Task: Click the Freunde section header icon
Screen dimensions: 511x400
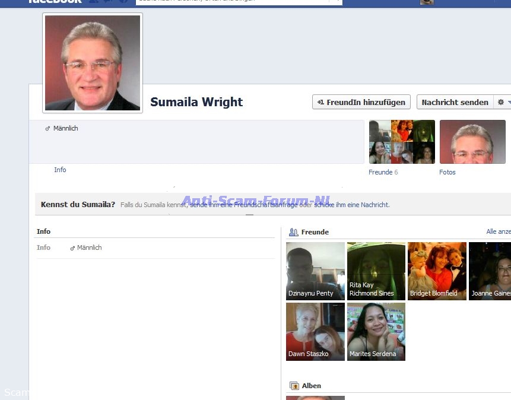Action: tap(293, 232)
